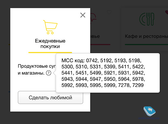Click the blue mobile-review logo watermark
The width and height of the screenshot is (168, 124).
coord(149,111)
